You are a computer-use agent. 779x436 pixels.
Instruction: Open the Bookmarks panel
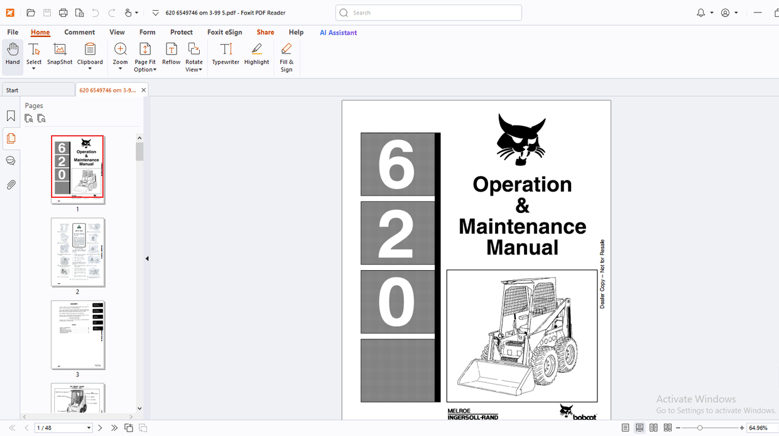point(10,116)
